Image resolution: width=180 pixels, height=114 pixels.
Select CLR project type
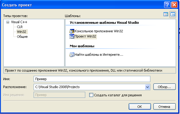(x=20, y=27)
